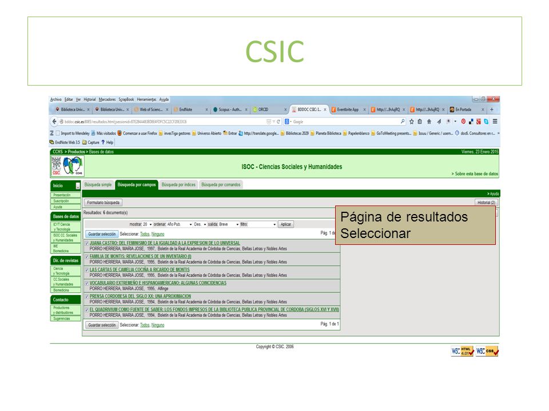The width and height of the screenshot is (549, 411).
Task: Open a new browser tab with plus icon
Action: coord(492,110)
